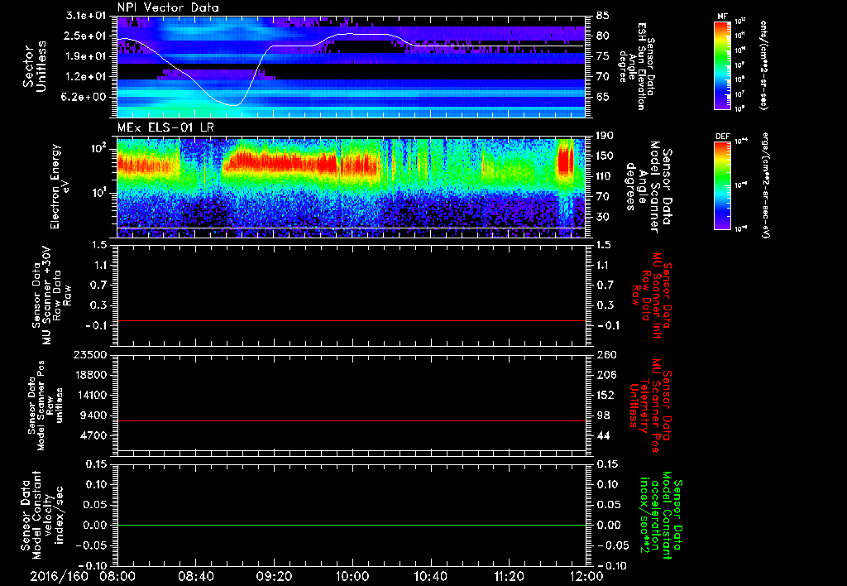Click the 85 degree sun elevation tick

point(603,16)
